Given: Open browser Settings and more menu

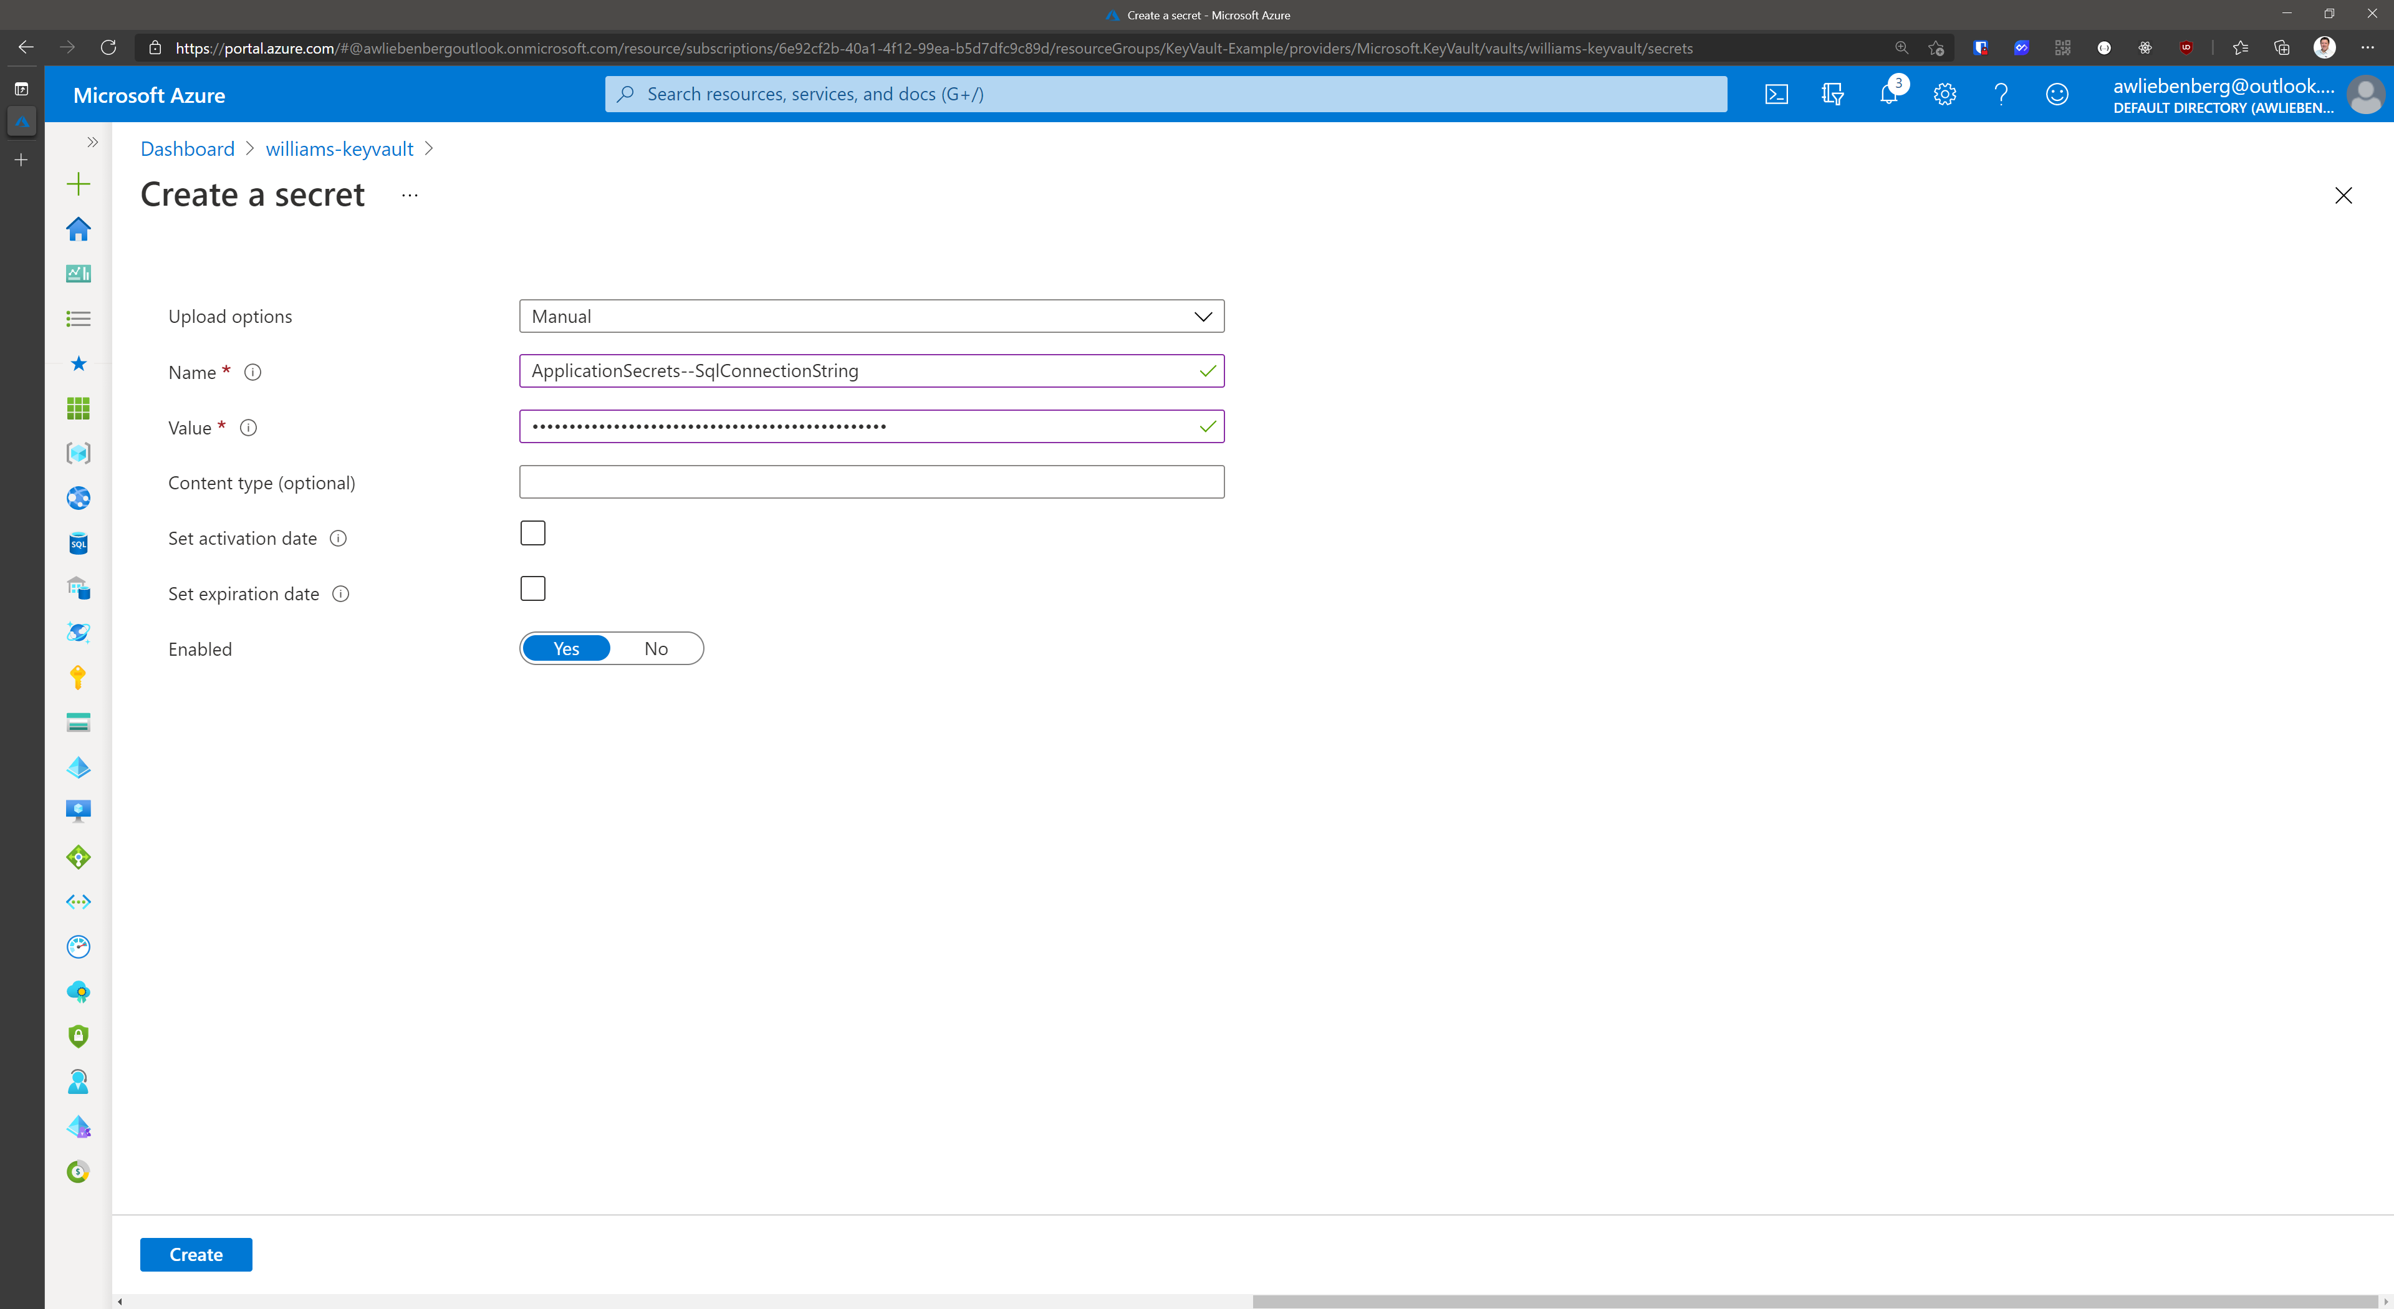Looking at the screenshot, I should point(2367,47).
